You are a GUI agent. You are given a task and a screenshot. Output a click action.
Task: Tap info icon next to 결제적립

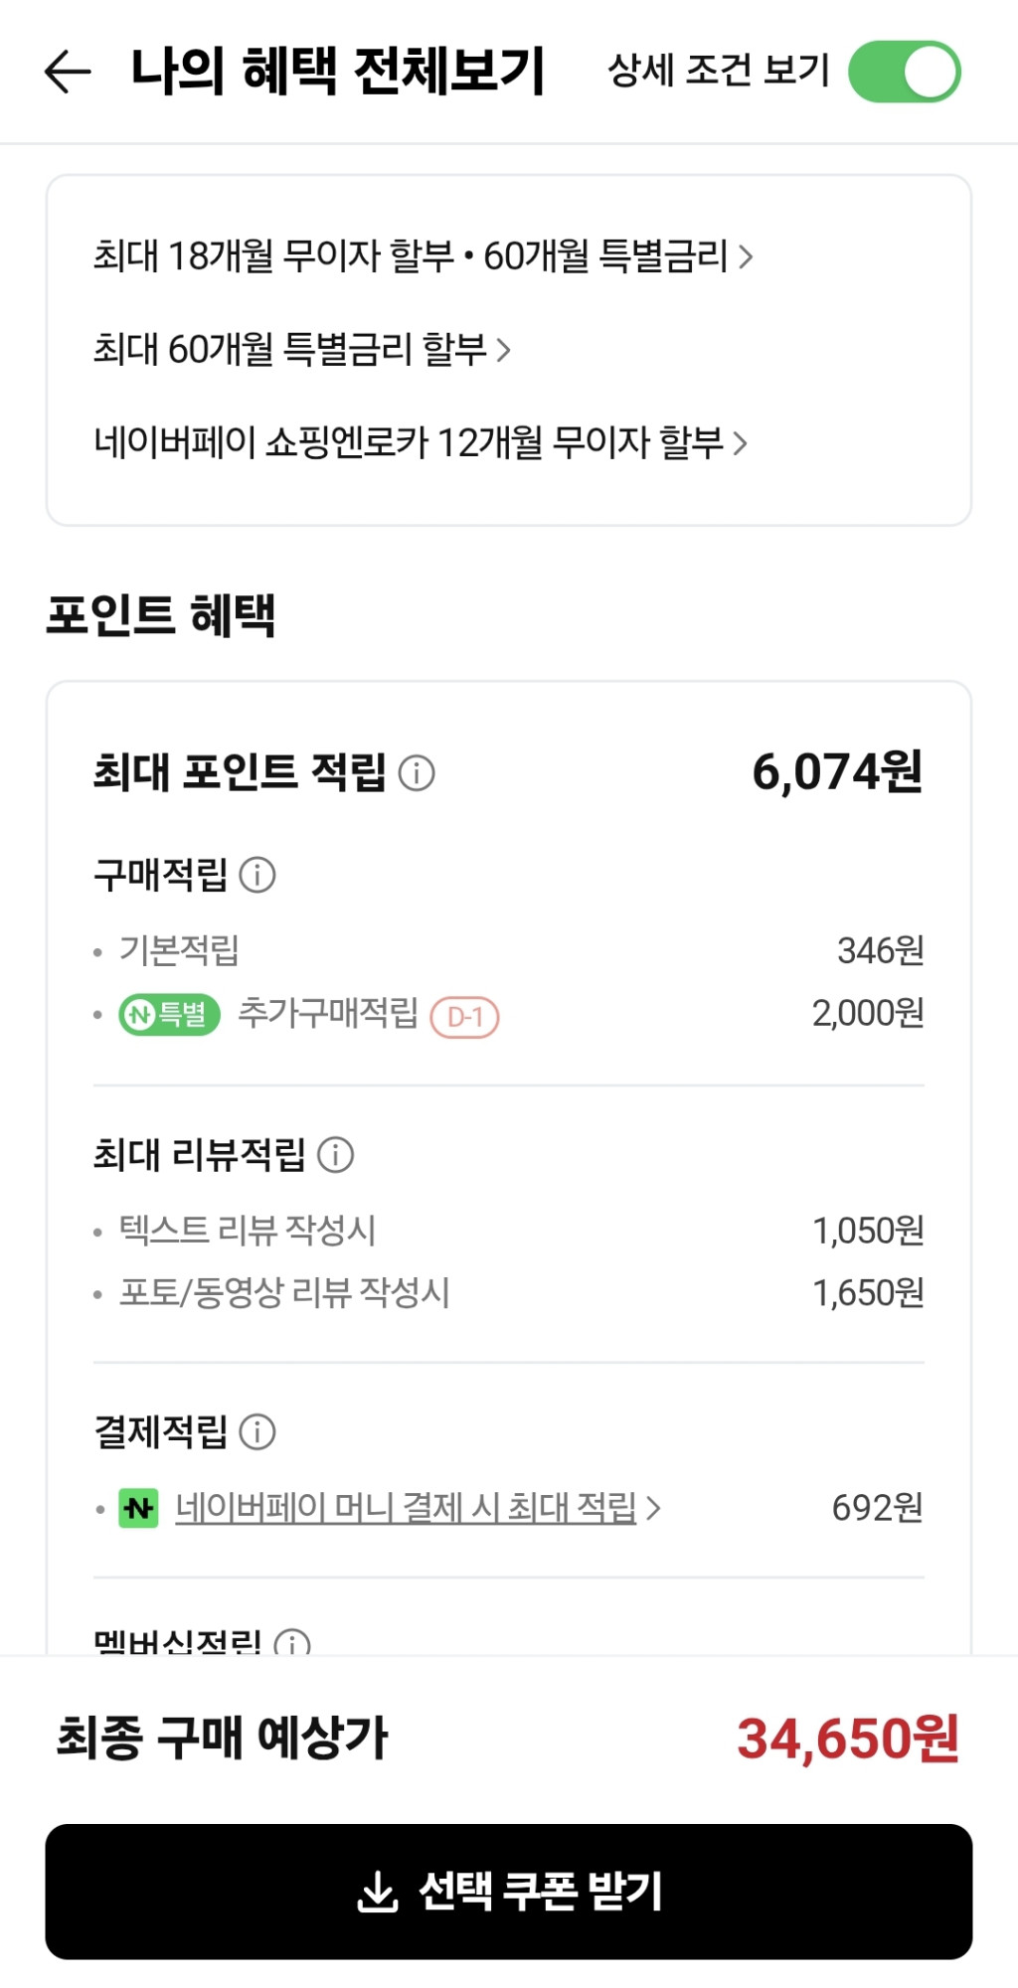257,1432
